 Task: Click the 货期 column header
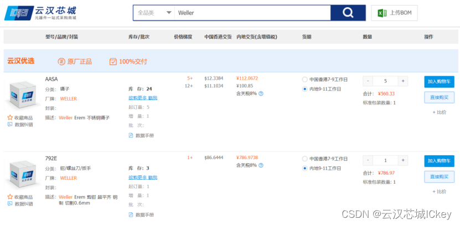pos(307,37)
